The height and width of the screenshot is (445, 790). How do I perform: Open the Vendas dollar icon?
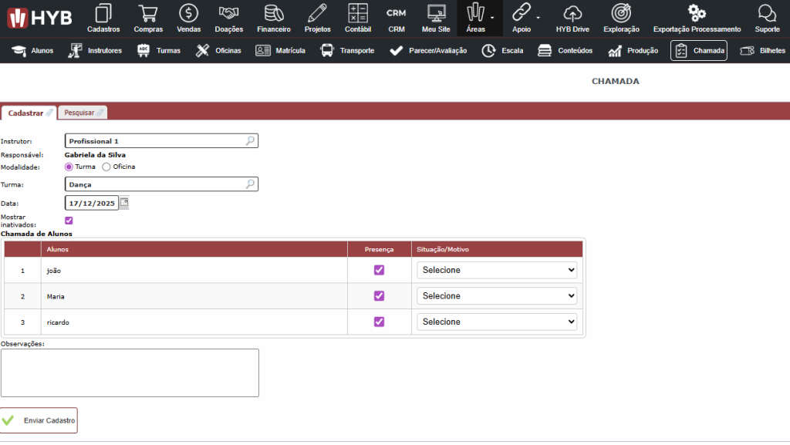[x=188, y=13]
